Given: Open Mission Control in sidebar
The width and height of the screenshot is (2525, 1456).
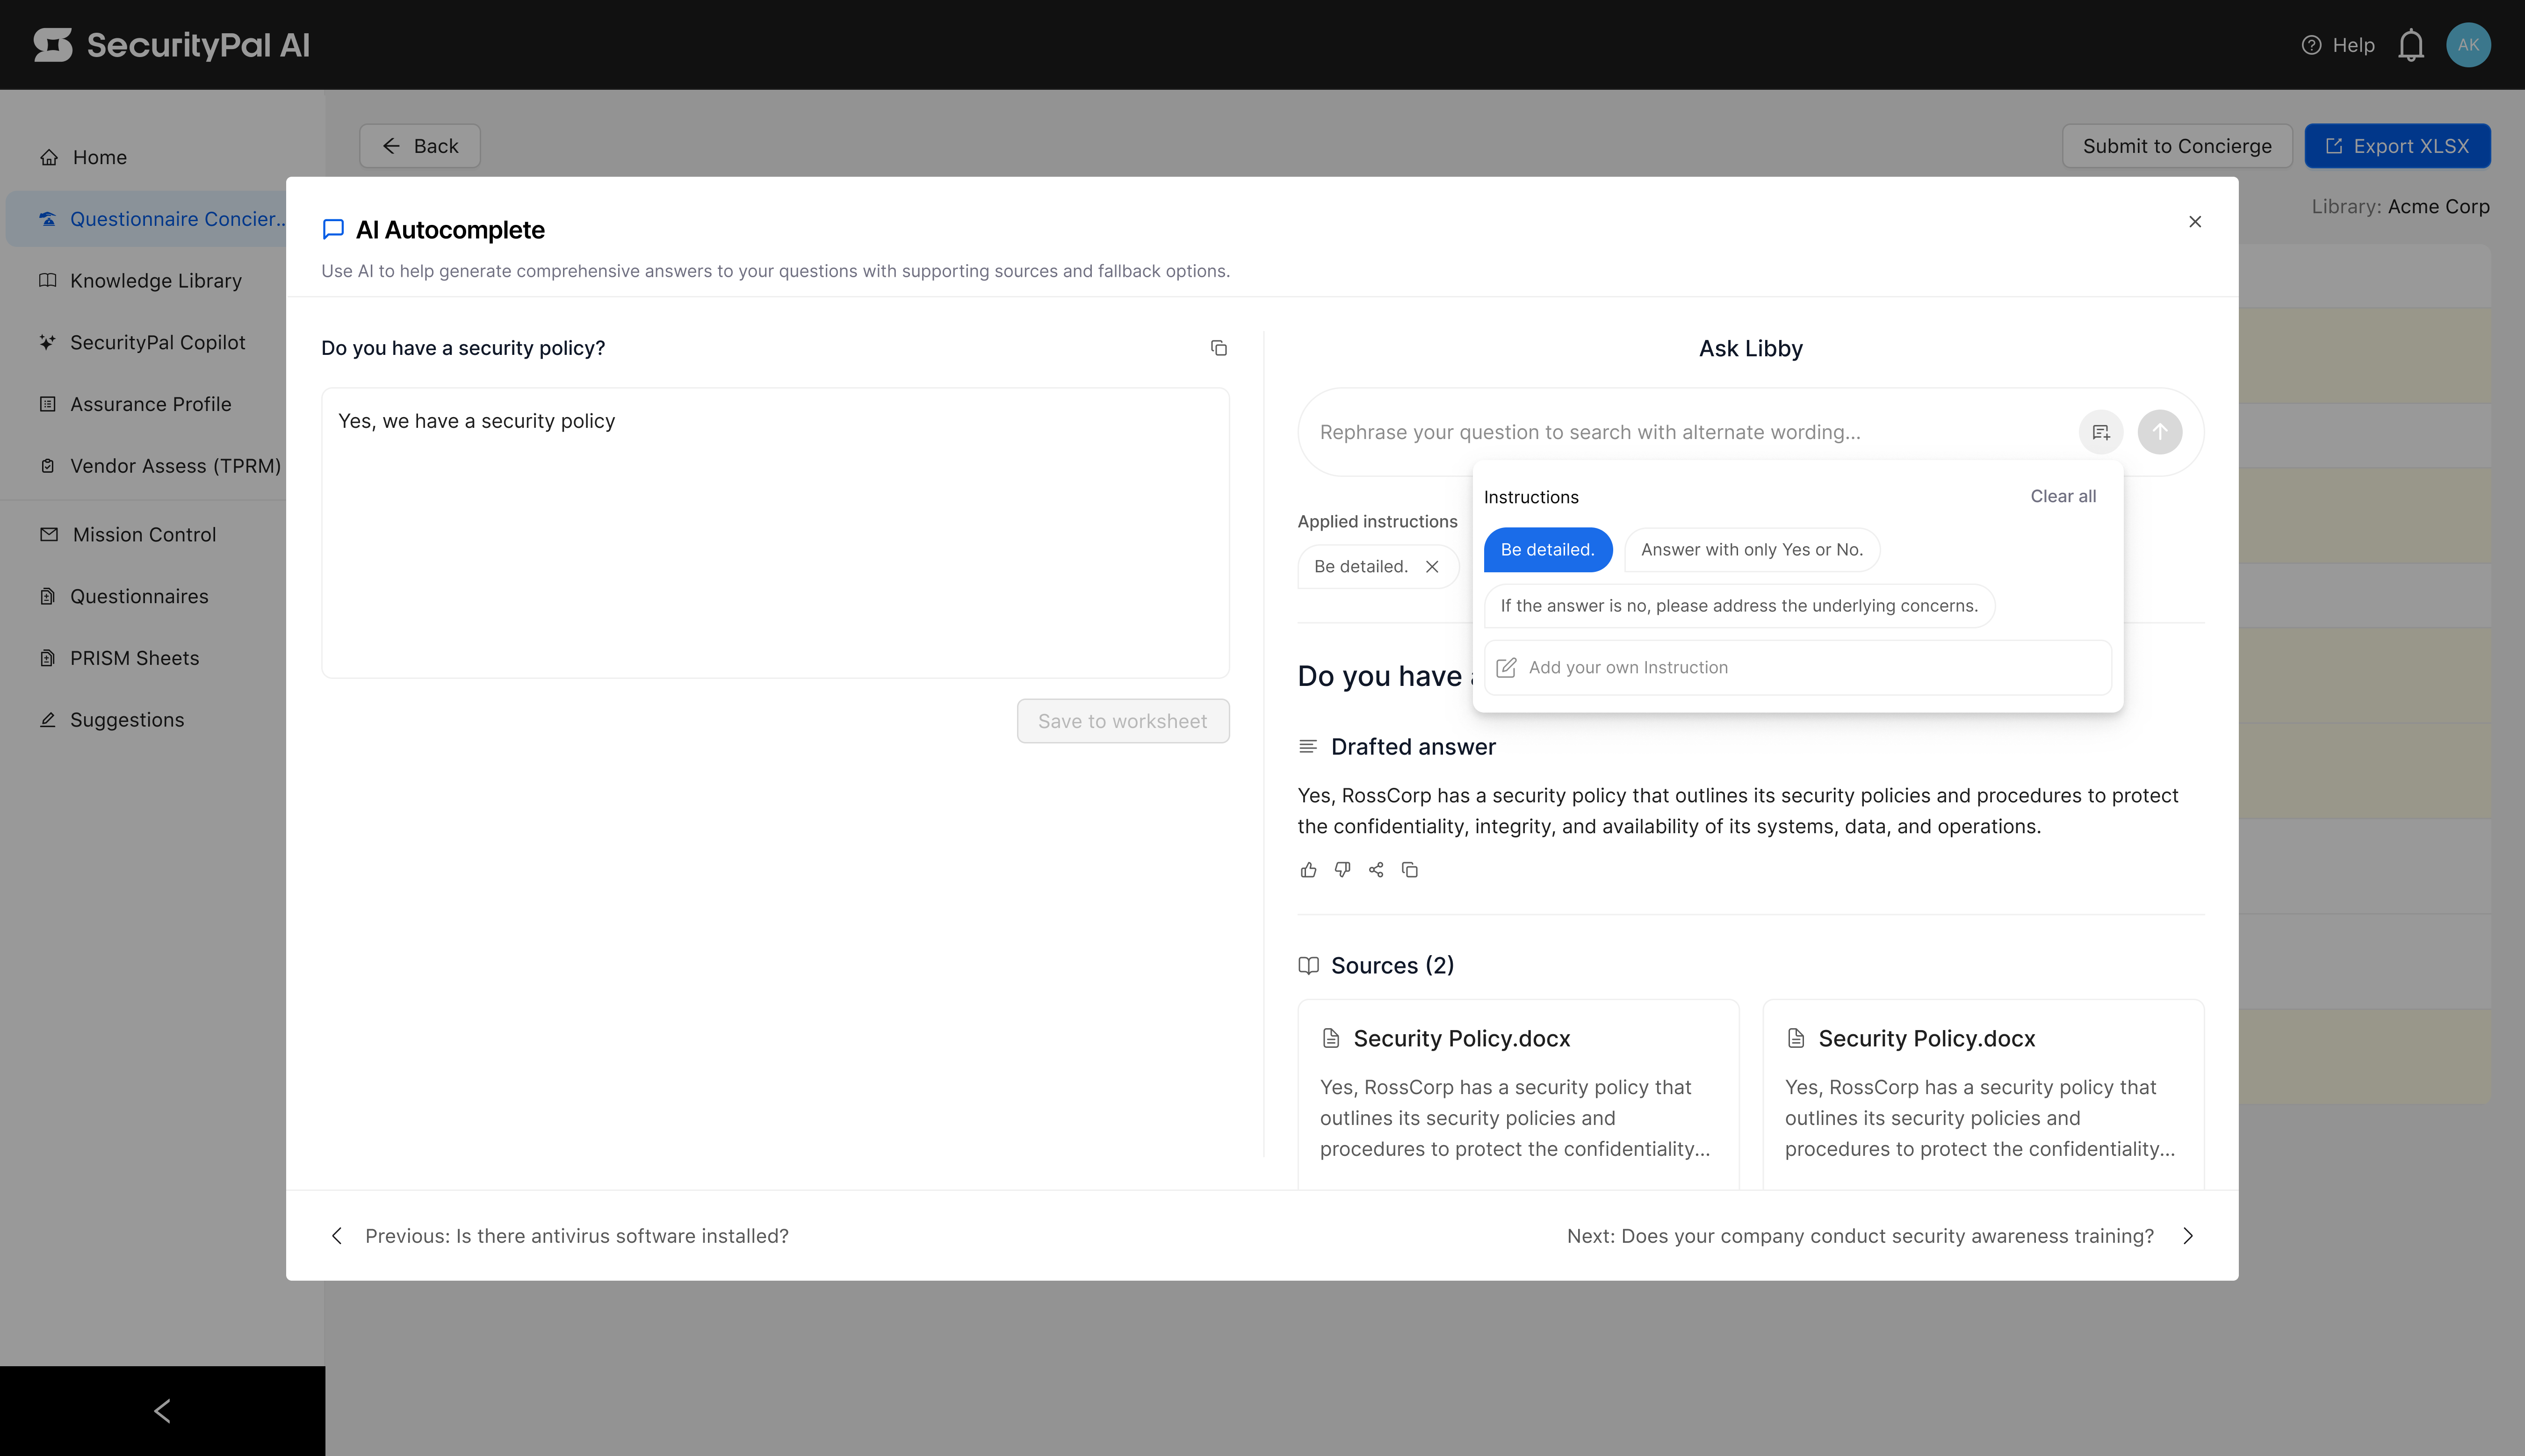Looking at the screenshot, I should click(x=144, y=535).
